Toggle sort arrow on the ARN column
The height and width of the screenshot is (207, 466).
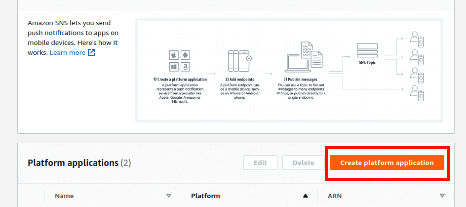pyautogui.click(x=442, y=196)
